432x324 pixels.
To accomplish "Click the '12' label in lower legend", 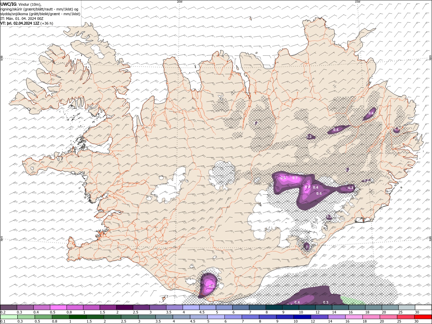I will point(313,322).
